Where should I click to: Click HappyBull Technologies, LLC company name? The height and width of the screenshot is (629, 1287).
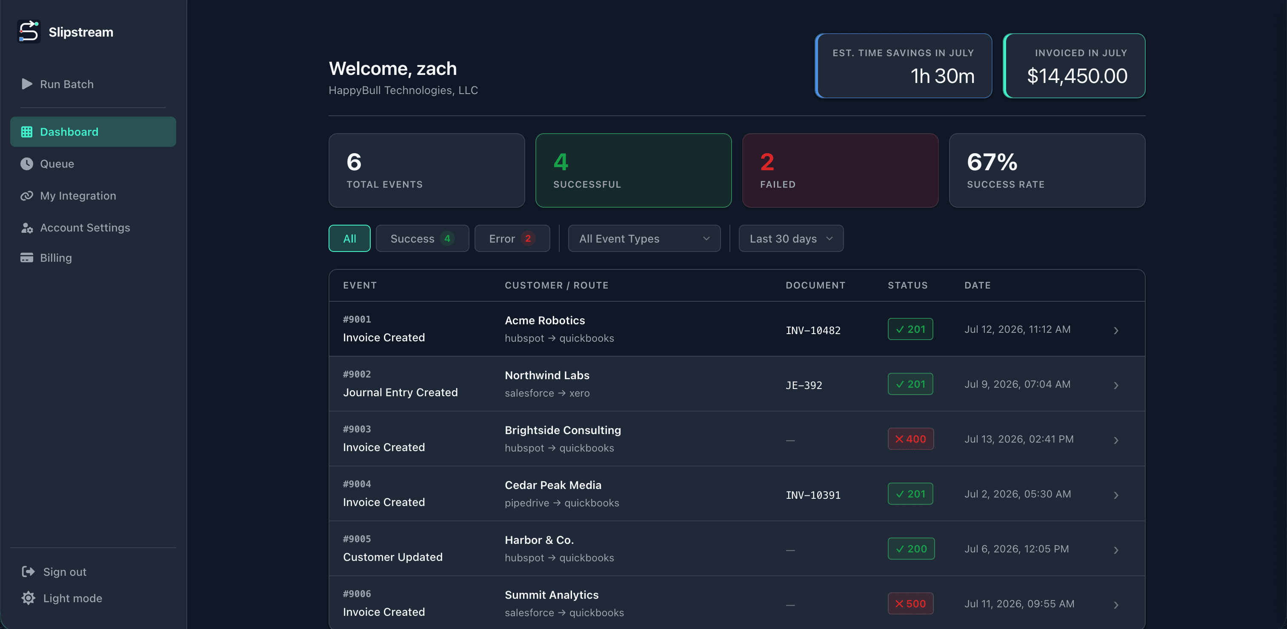pyautogui.click(x=403, y=90)
